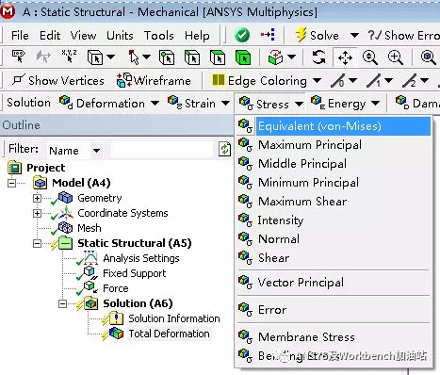Select Project in the outline tree
440x375 pixels.
coord(46,168)
